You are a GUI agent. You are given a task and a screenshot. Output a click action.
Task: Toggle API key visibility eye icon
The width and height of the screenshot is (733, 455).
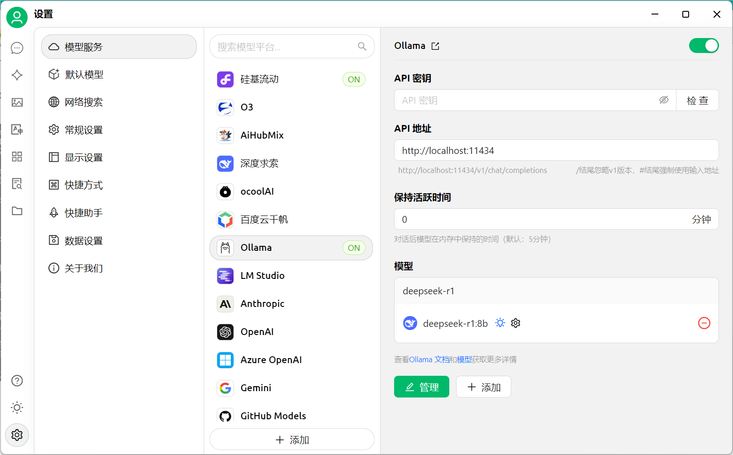point(664,100)
